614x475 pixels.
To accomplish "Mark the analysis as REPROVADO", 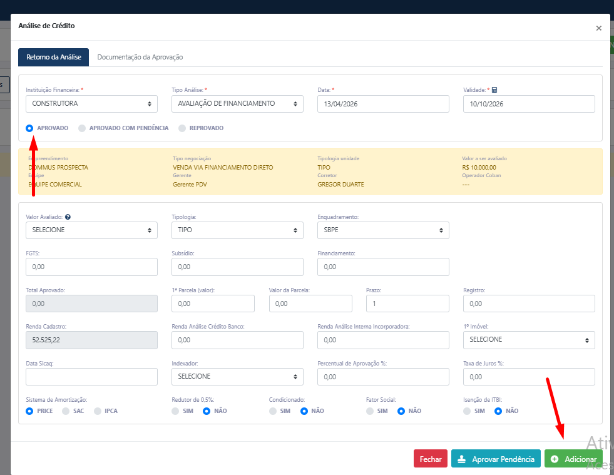I will 182,128.
